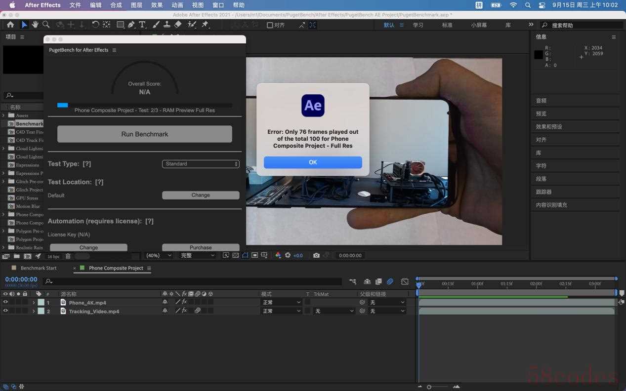Screen dimensions: 626x391
Task: Open parent dropdown for Phone_4K.mp4 layer
Action: 387,302
